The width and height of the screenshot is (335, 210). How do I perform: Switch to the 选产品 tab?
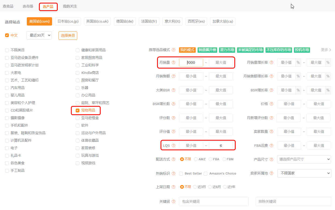(48, 6)
